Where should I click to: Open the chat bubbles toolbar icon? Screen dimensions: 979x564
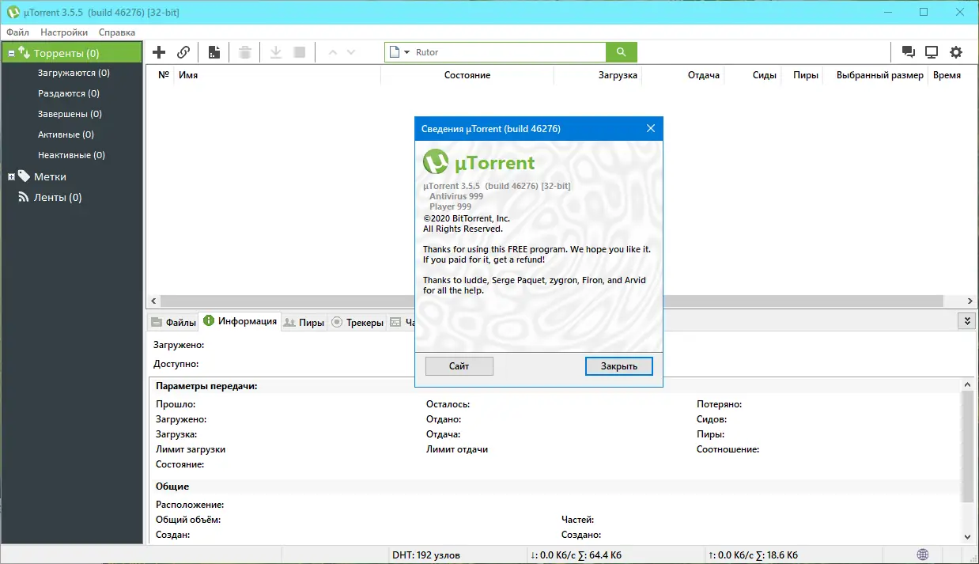point(909,52)
